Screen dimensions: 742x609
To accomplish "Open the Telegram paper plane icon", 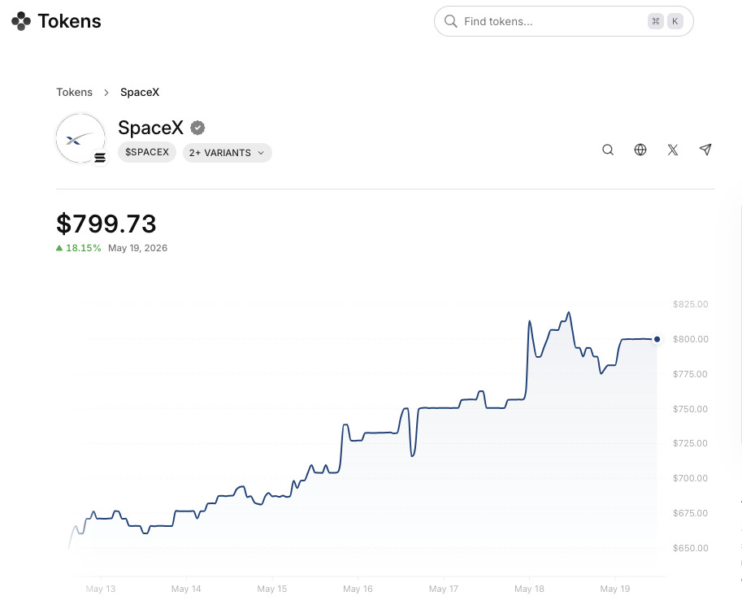I will tap(705, 150).
